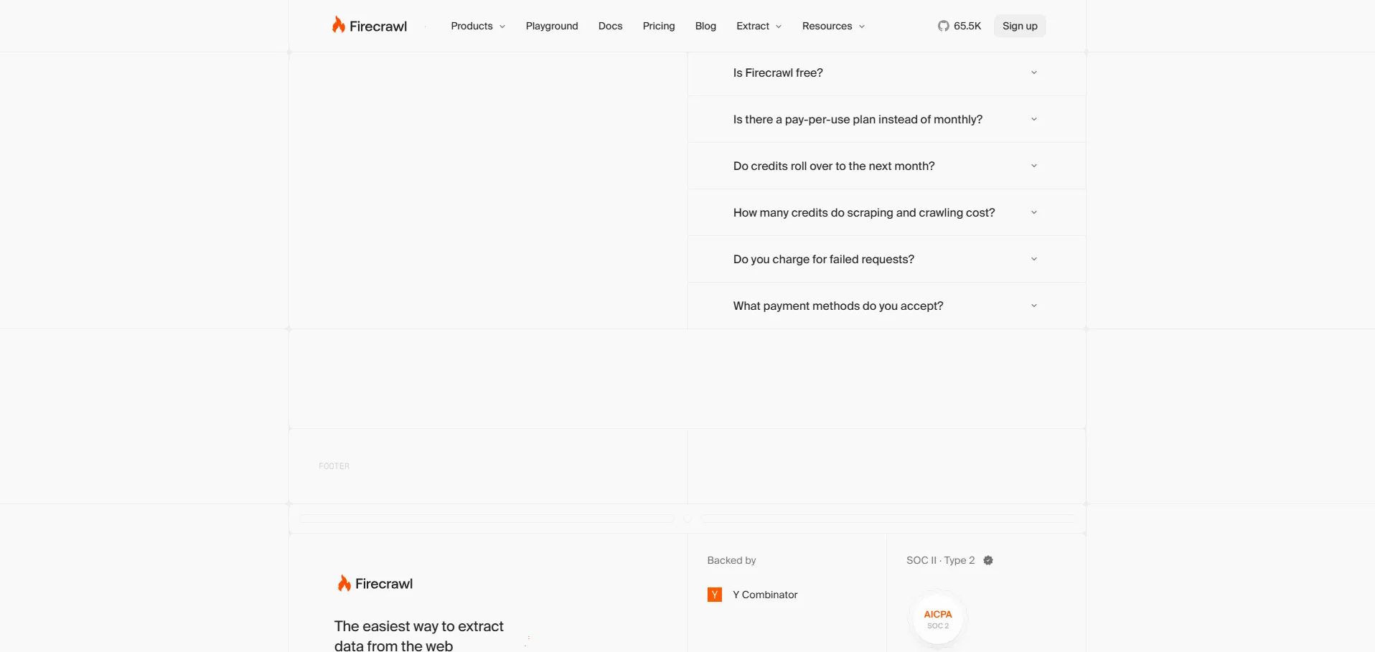Click chevron beside scraping and crawling cost question

click(1033, 212)
